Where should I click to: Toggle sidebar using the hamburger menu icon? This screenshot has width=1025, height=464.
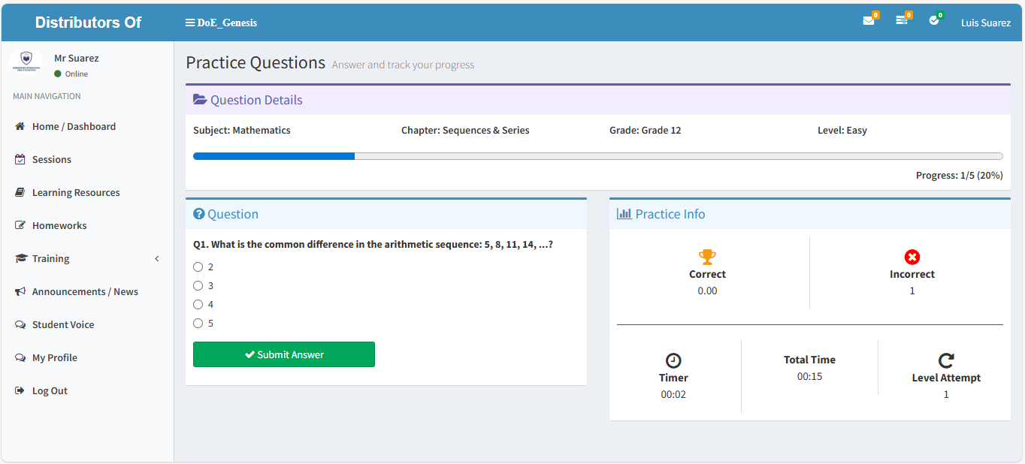[x=190, y=23]
